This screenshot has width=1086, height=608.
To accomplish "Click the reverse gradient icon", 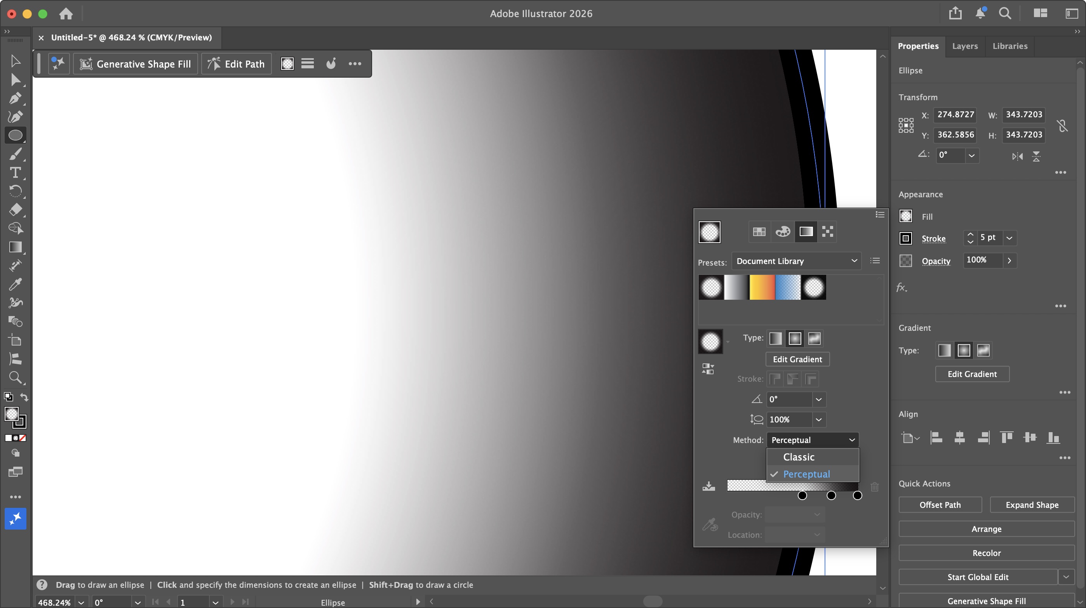I will pyautogui.click(x=708, y=368).
